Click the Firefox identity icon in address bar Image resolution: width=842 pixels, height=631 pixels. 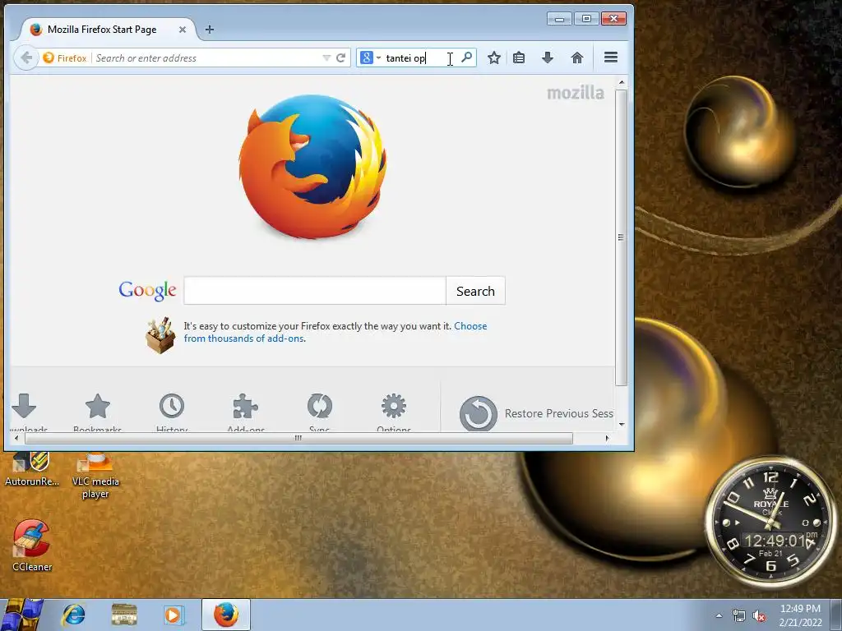[x=64, y=58]
